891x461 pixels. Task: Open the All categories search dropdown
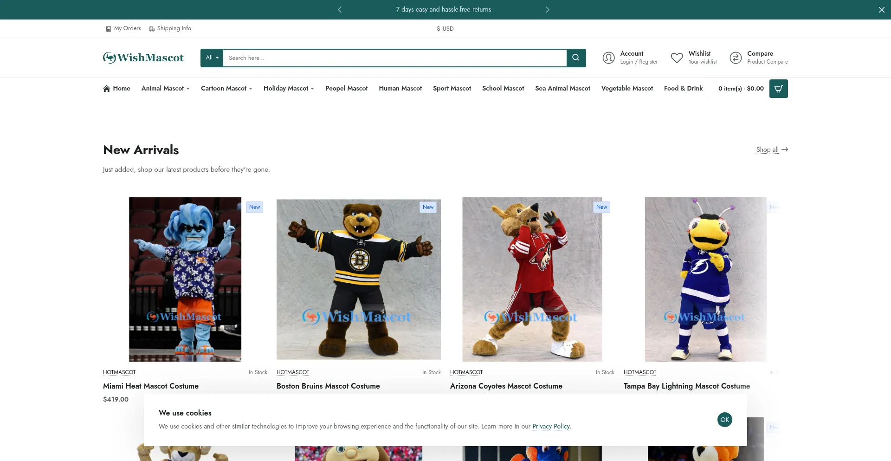tap(212, 58)
